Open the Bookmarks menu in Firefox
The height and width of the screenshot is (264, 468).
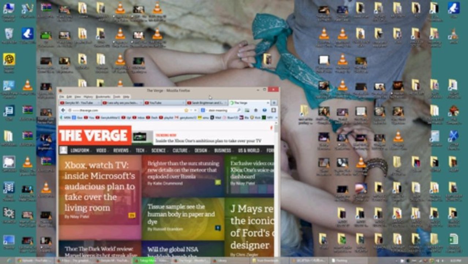(102, 96)
